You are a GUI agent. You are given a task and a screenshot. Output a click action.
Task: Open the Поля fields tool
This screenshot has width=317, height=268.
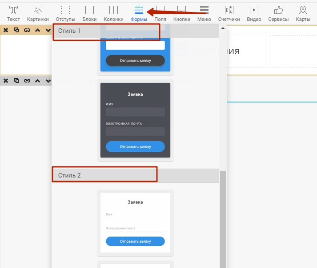click(160, 13)
